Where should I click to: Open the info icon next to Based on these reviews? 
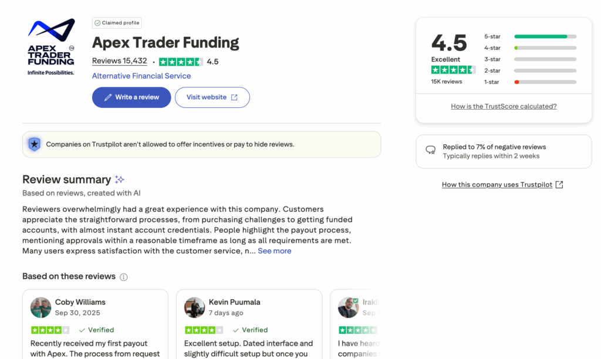click(x=123, y=277)
